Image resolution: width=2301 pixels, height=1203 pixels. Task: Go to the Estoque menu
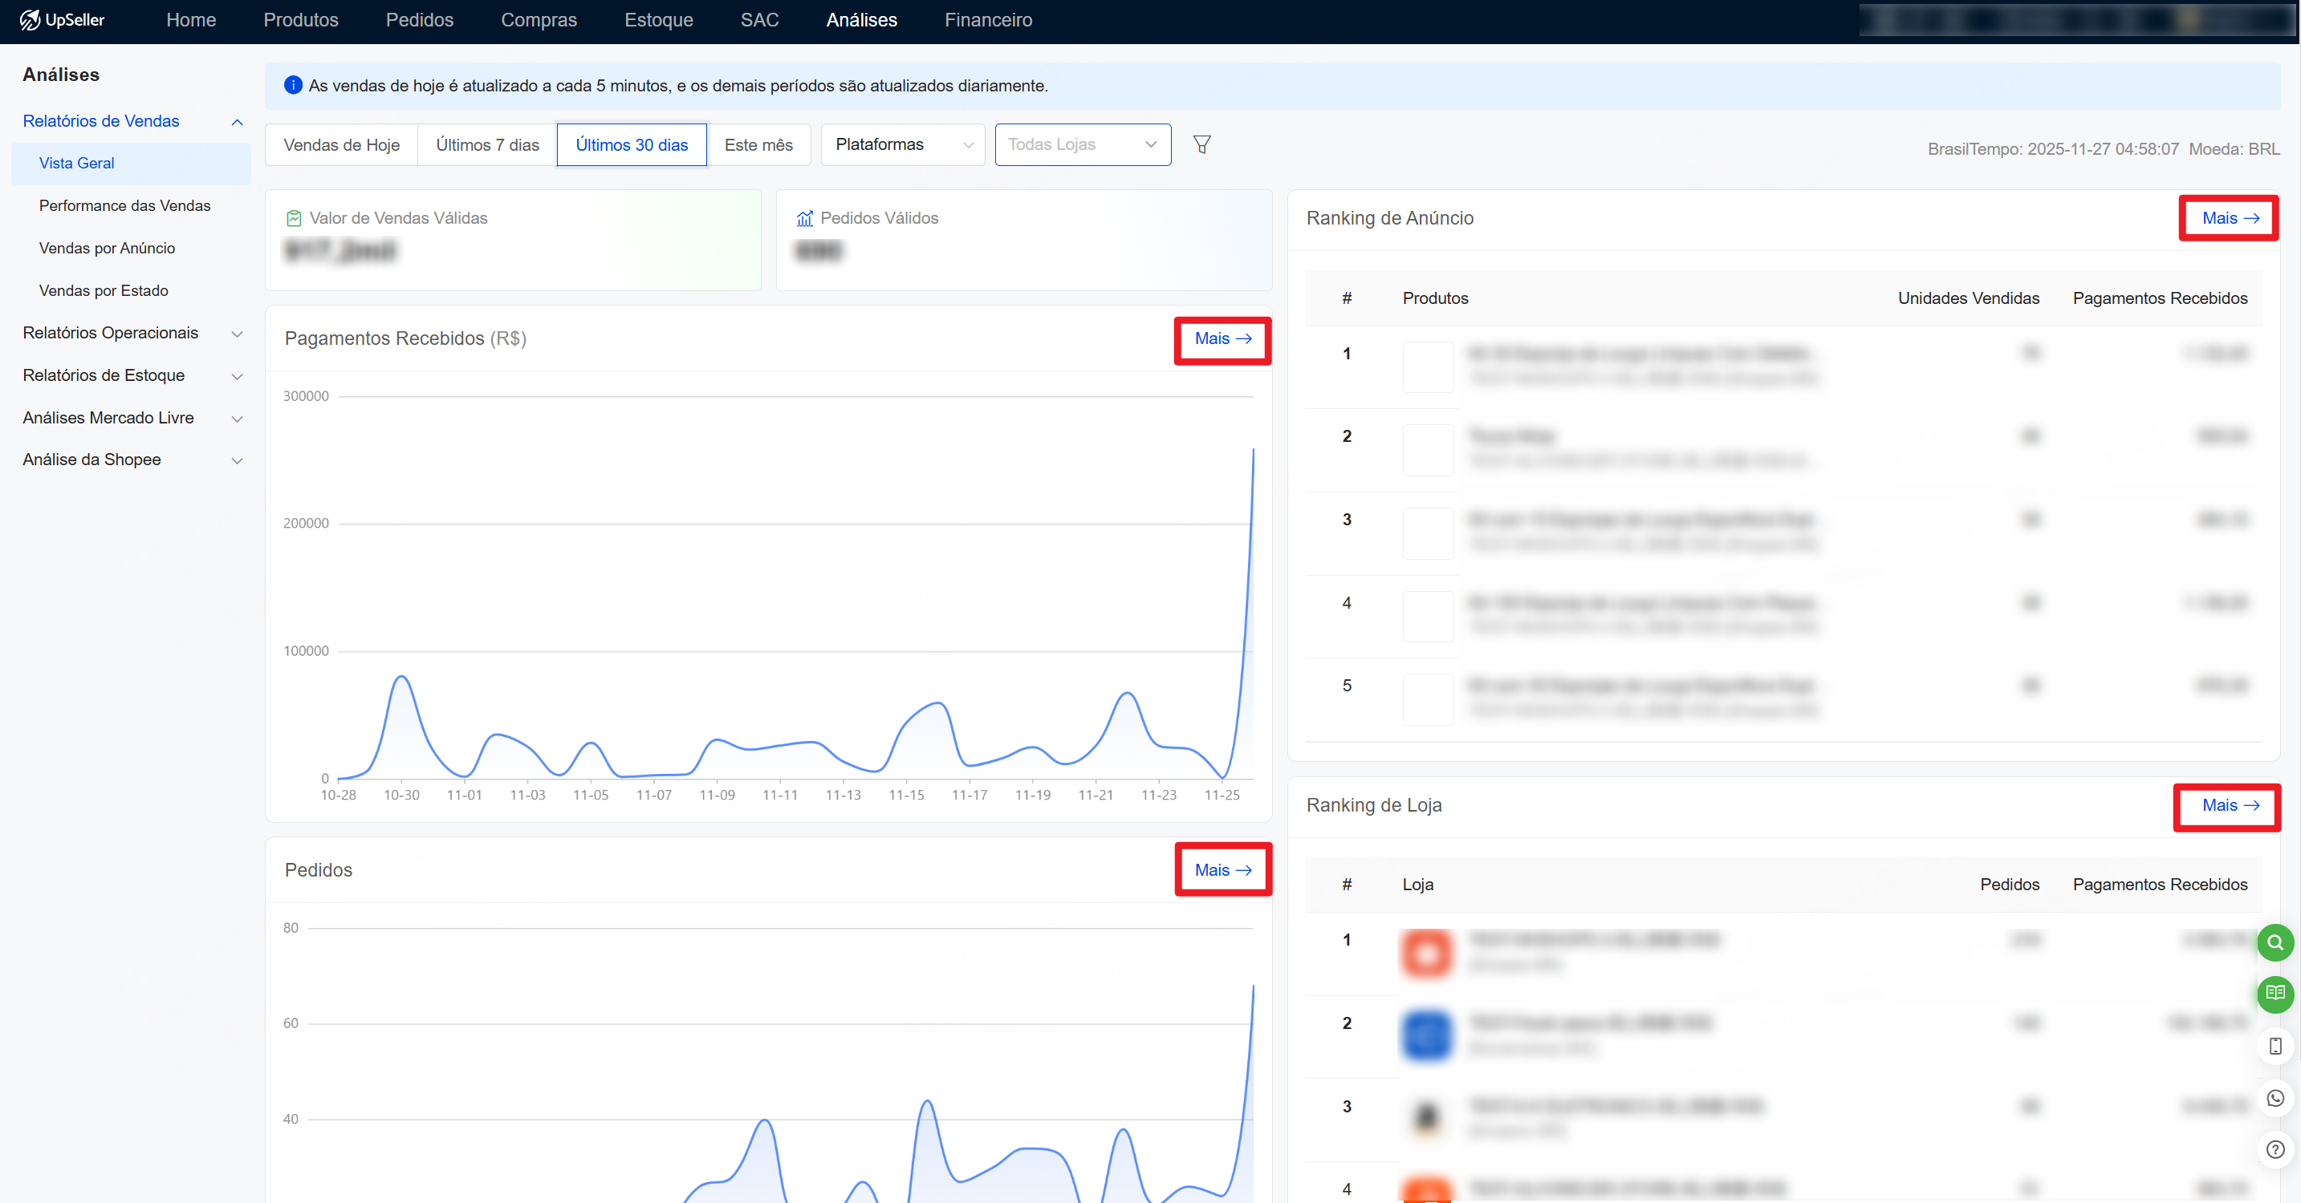[x=658, y=19]
